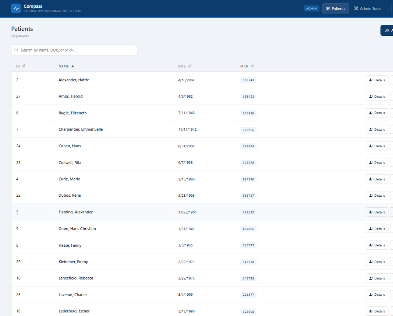Select the name Lancefield, Rebecca
The height and width of the screenshot is (316, 393).
click(x=76, y=278)
